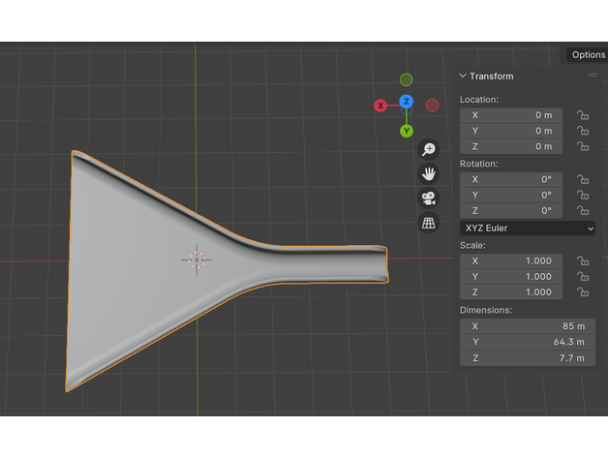The width and height of the screenshot is (608, 457).
Task: Open the Options popover
Action: 587,55
